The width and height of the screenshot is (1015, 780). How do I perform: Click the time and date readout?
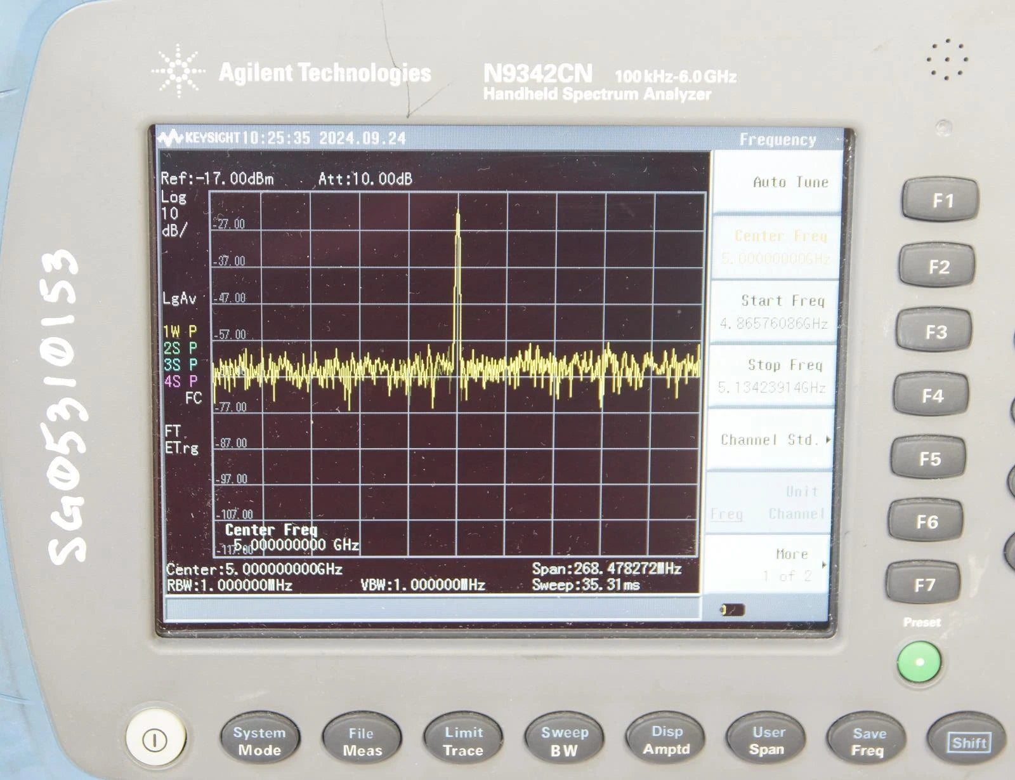point(324,138)
